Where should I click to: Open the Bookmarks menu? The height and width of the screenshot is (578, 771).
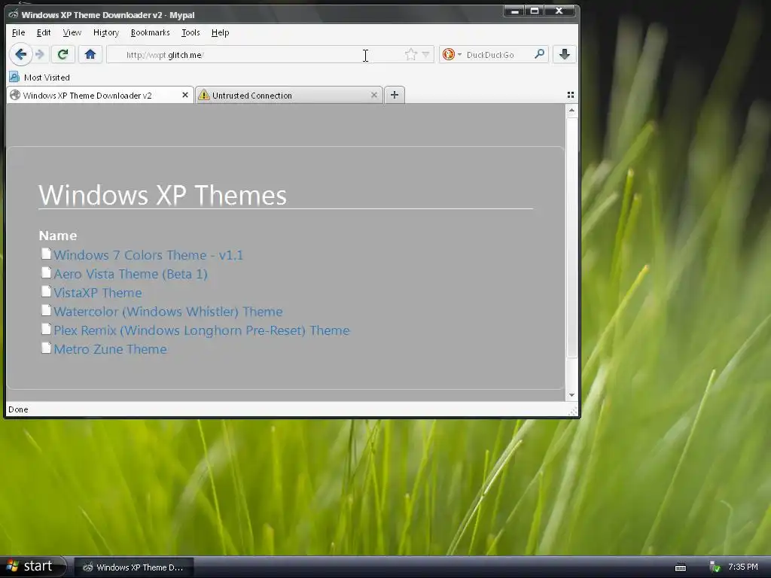coord(150,32)
